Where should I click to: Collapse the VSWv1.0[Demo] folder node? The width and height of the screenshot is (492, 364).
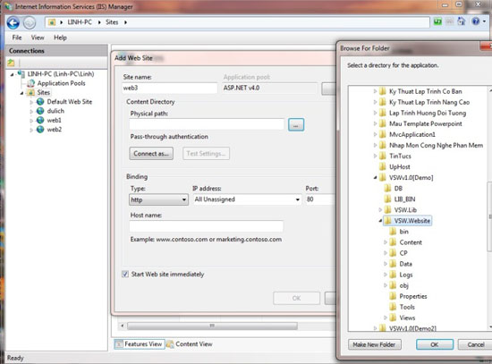click(x=376, y=178)
